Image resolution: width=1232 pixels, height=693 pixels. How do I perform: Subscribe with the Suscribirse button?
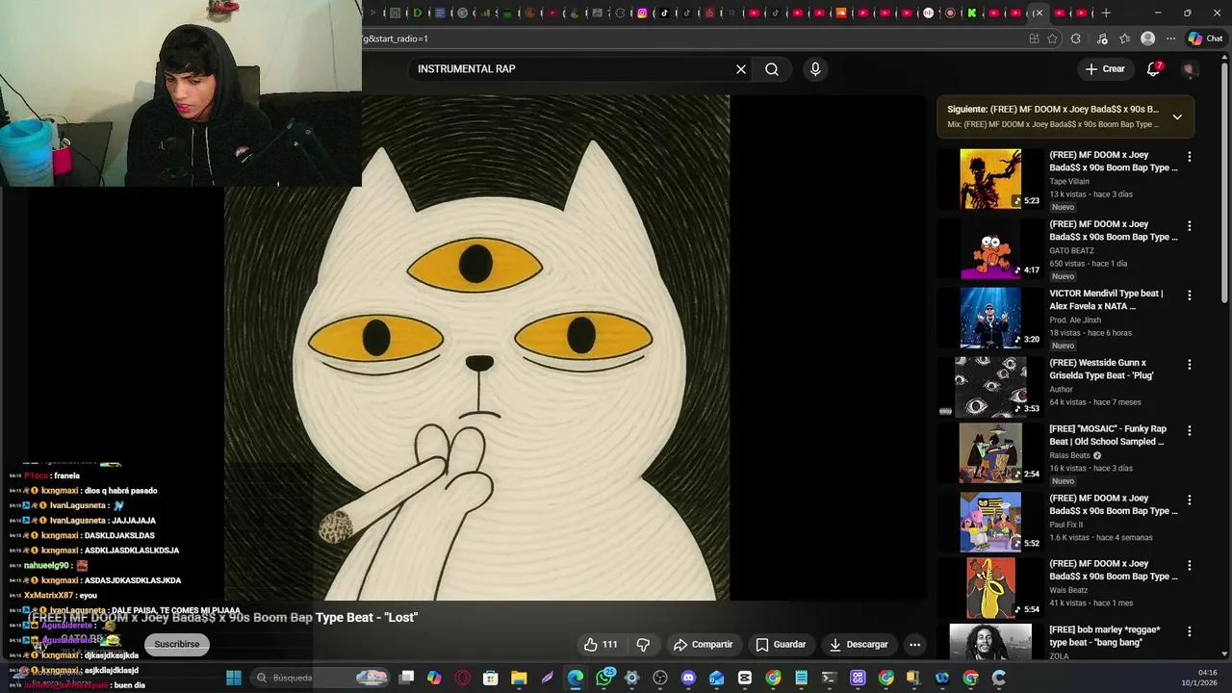(x=177, y=645)
